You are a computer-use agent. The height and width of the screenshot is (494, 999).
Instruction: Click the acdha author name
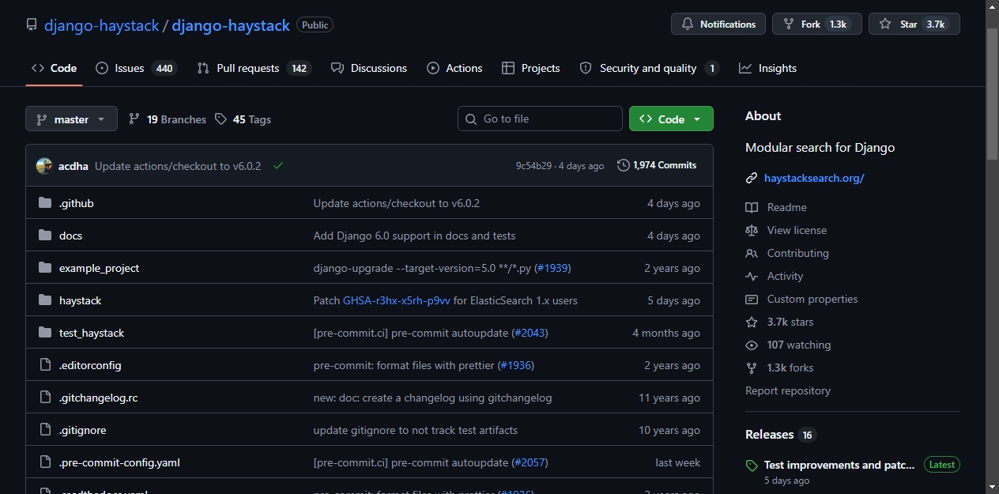[74, 166]
